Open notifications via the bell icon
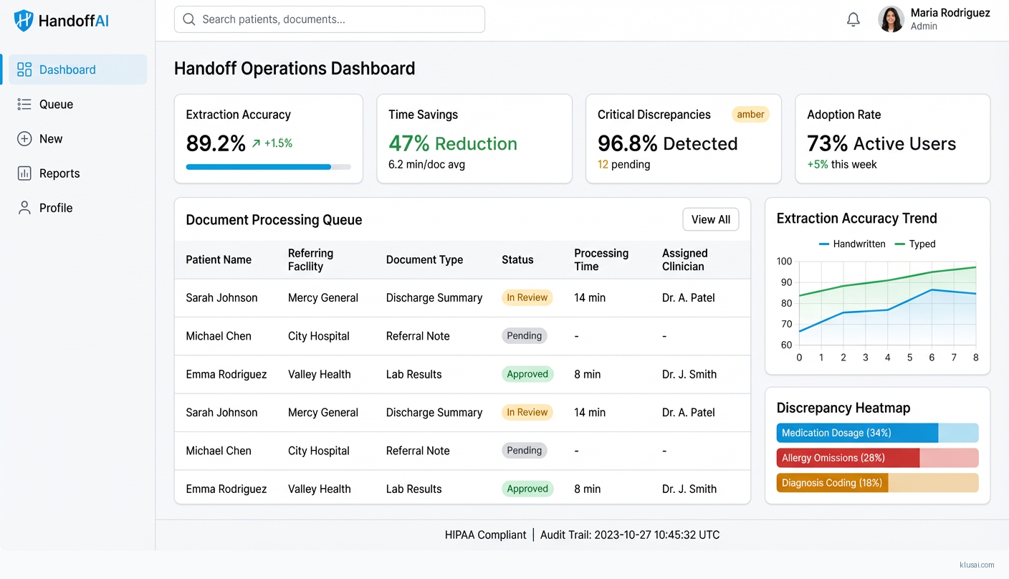This screenshot has width=1009, height=579. click(x=853, y=20)
